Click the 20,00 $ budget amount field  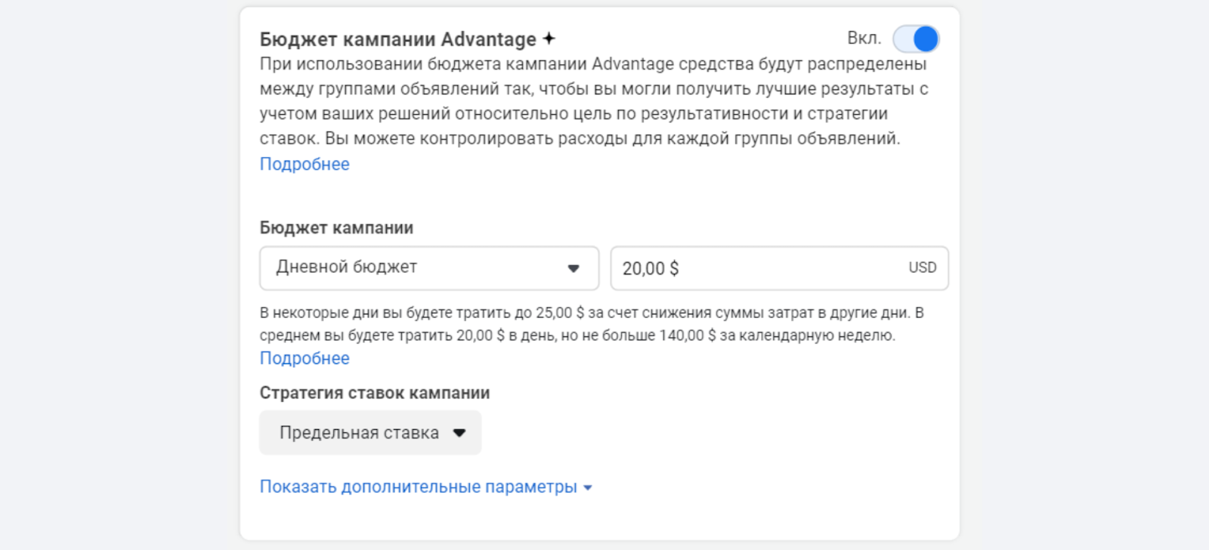pos(756,268)
